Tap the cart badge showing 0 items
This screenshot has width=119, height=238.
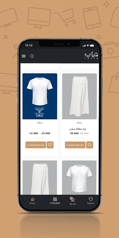point(71,198)
